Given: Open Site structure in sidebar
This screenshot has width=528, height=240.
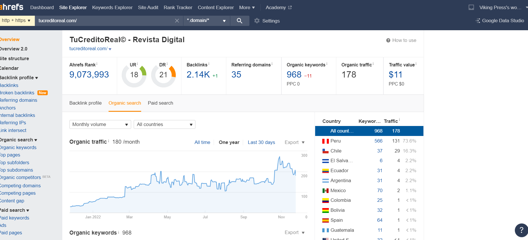Looking at the screenshot, I should click(14, 58).
